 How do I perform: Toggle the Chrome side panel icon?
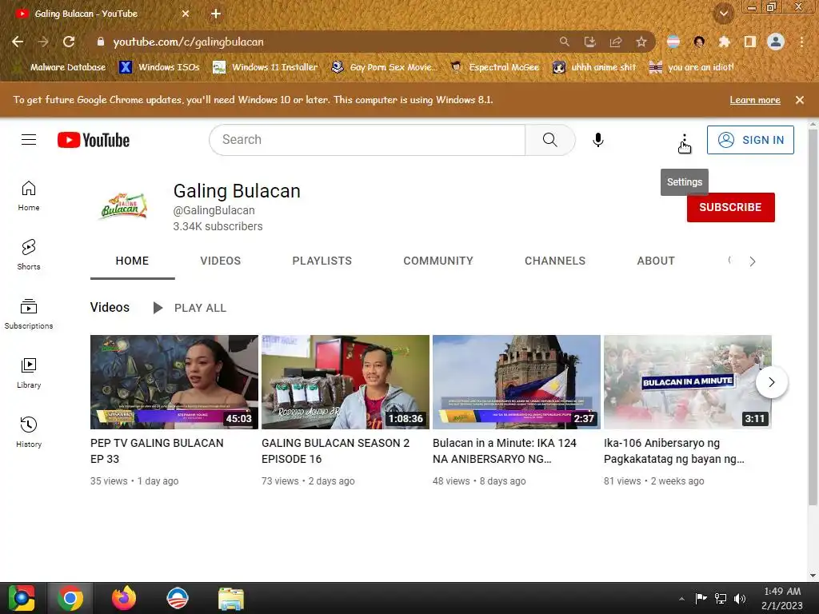[750, 42]
